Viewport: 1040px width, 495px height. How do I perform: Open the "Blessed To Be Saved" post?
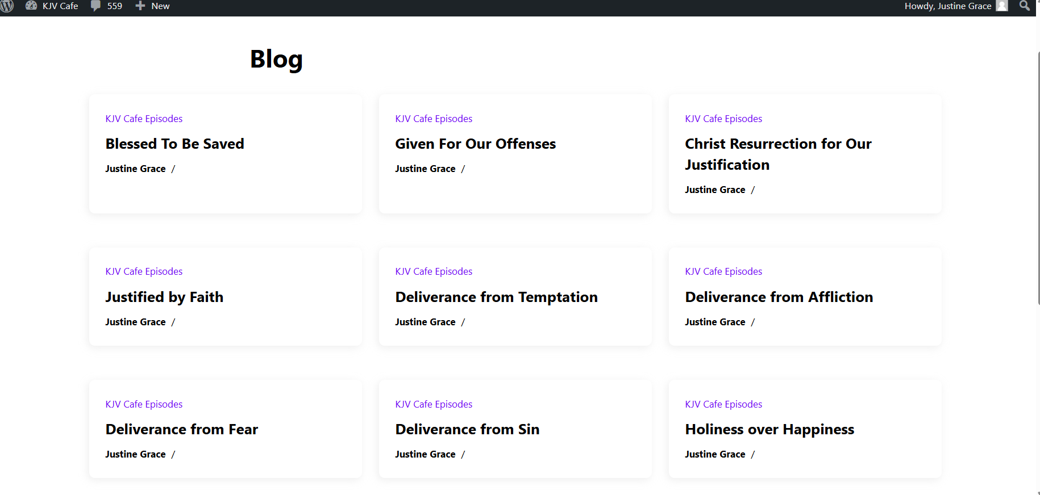point(174,144)
